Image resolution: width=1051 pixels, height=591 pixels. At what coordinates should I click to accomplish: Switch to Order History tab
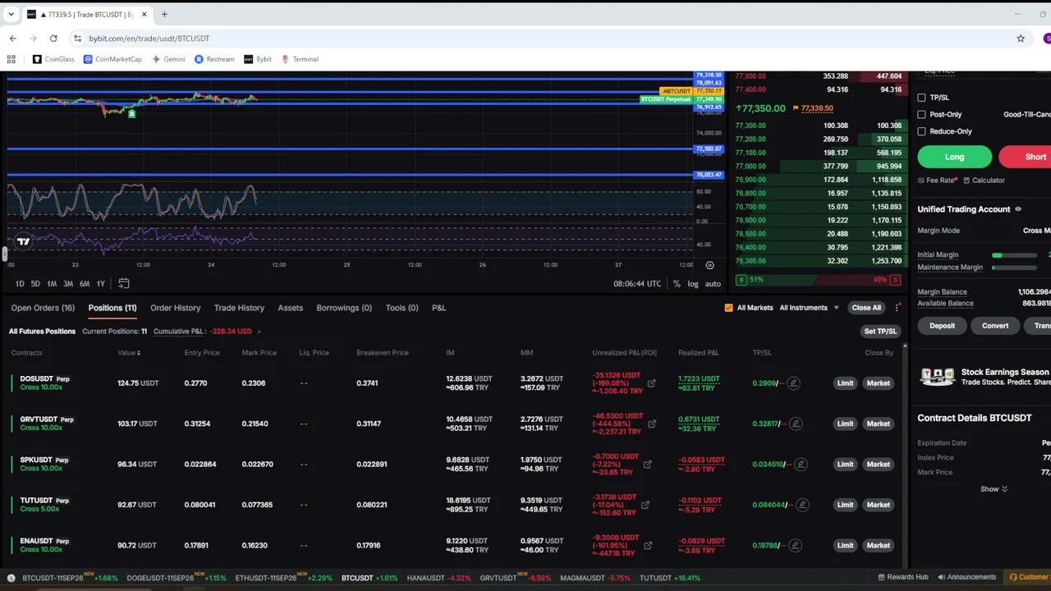click(x=175, y=308)
